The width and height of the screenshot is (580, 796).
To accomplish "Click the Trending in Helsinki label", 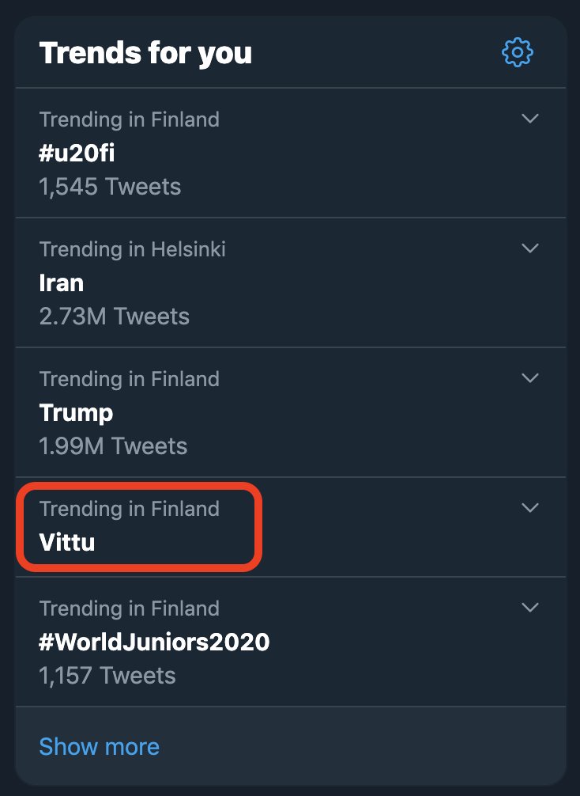I will tap(132, 249).
